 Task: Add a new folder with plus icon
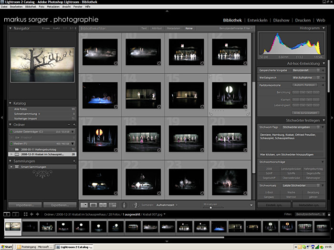[x=74, y=125]
